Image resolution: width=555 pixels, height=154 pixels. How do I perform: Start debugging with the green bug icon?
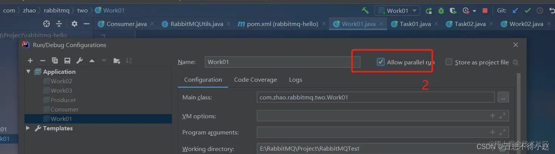click(x=441, y=11)
